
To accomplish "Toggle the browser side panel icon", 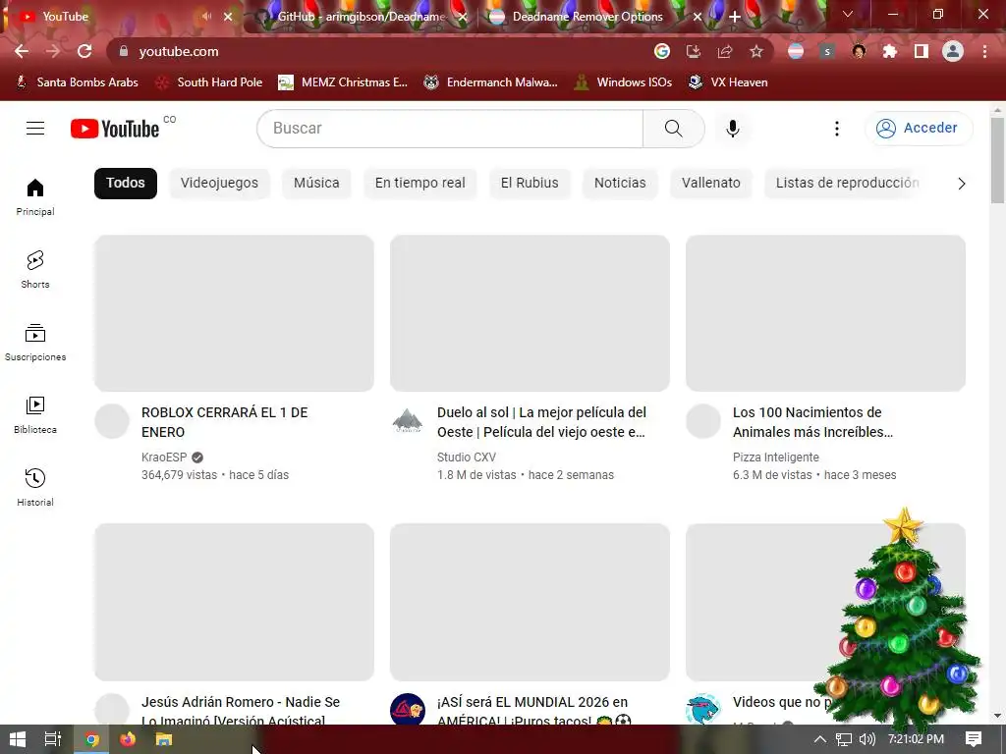I will (x=922, y=51).
